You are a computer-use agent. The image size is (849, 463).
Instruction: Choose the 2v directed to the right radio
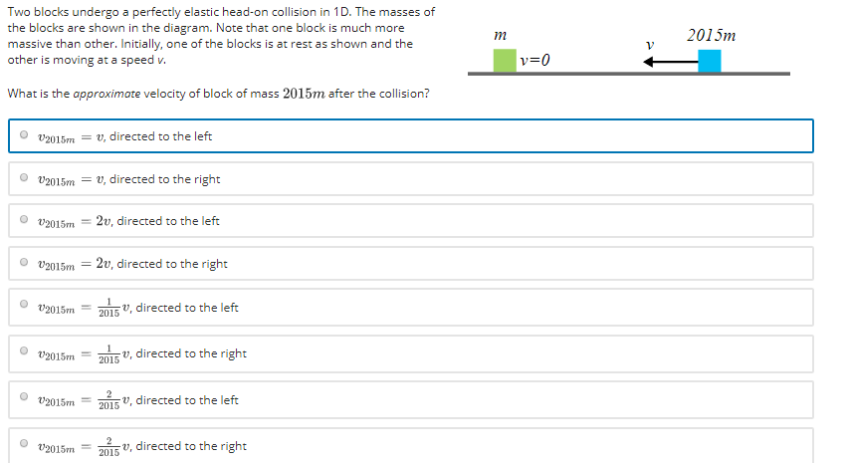point(22,263)
